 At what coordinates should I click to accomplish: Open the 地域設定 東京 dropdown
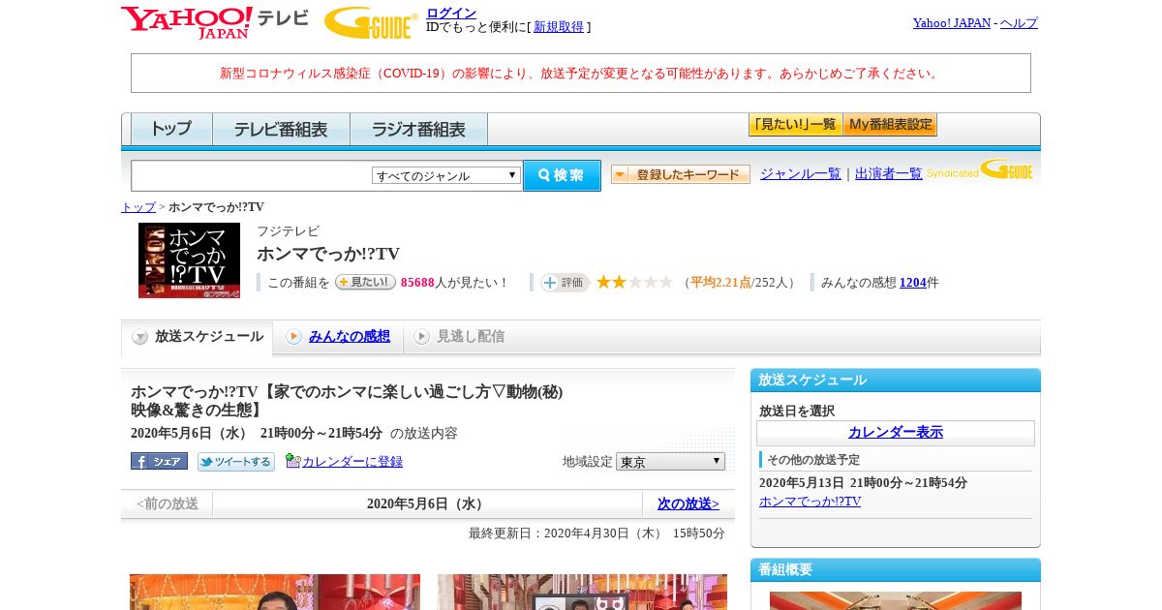(670, 462)
